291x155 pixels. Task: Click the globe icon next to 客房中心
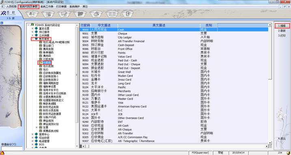tap(36, 134)
